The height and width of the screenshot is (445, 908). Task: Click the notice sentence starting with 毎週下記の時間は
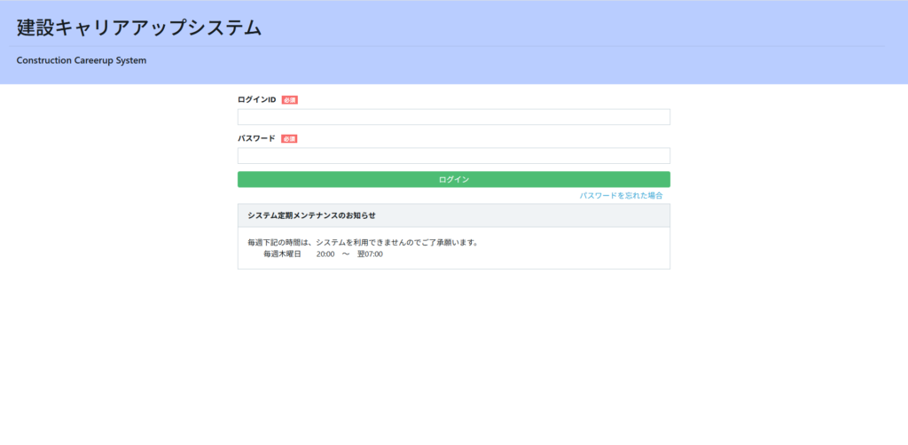[x=363, y=242]
